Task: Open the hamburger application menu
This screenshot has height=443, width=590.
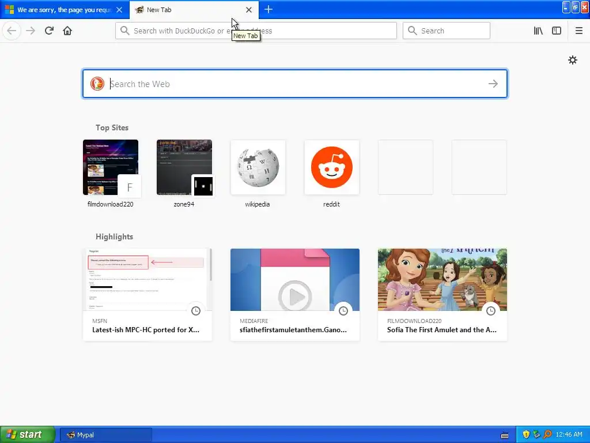Action: pyautogui.click(x=579, y=31)
